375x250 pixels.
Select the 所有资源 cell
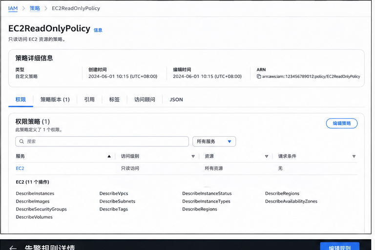click(x=213, y=168)
